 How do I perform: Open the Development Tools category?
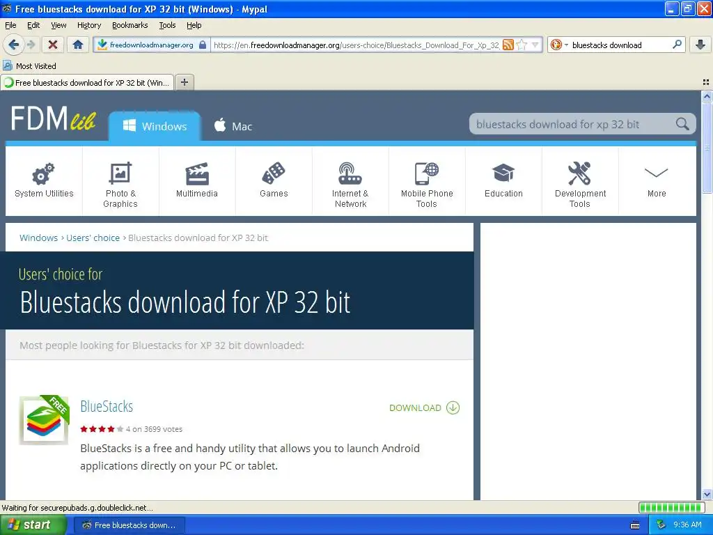pos(580,180)
